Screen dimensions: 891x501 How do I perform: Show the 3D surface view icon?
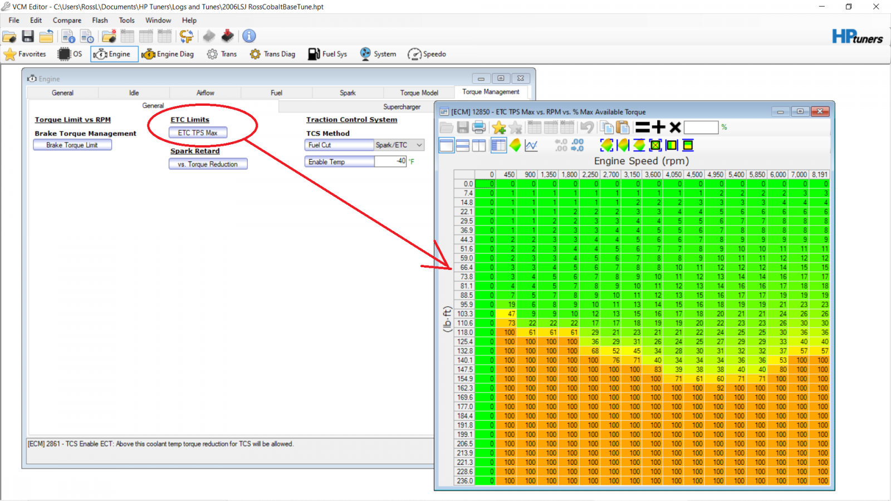point(515,145)
